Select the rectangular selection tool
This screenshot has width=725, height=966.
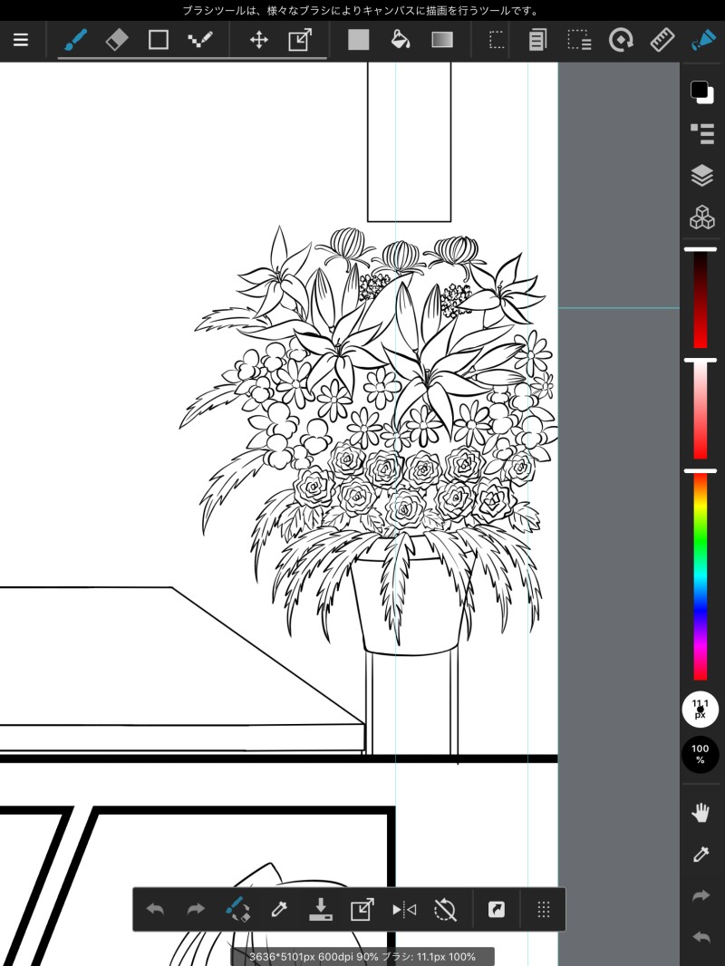coord(497,40)
